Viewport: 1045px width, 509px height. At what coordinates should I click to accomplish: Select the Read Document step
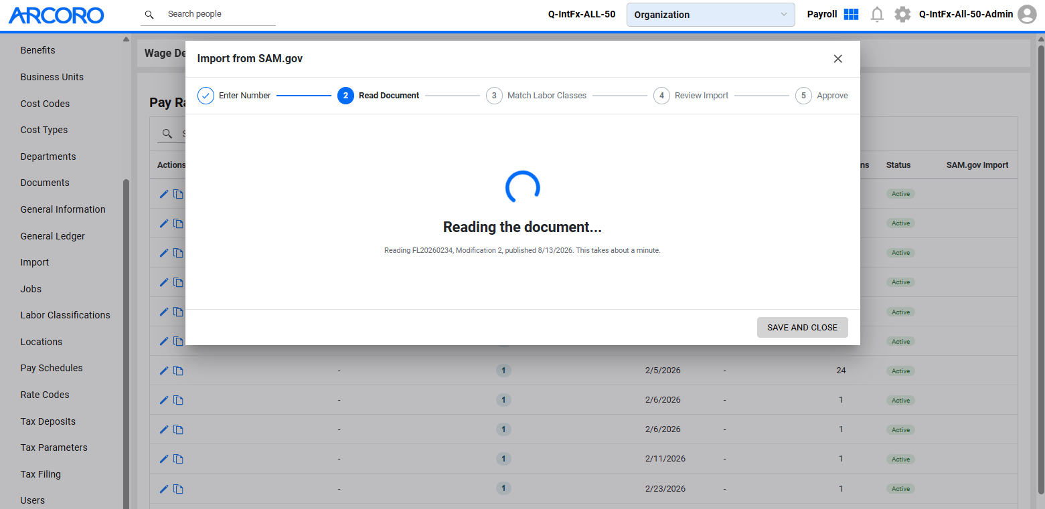(x=378, y=96)
